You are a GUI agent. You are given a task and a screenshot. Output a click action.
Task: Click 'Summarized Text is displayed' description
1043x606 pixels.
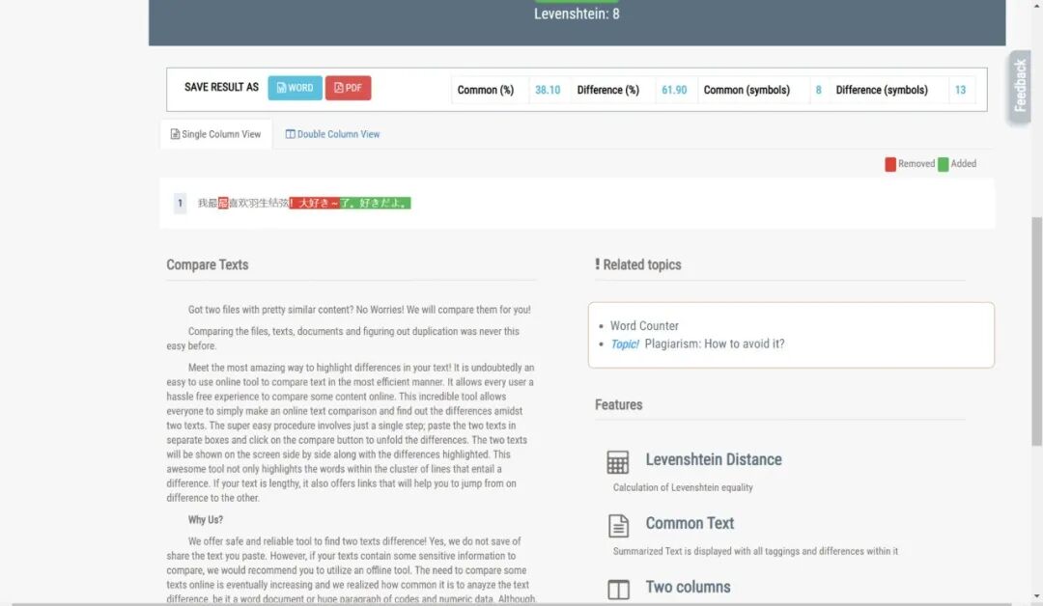[755, 552]
